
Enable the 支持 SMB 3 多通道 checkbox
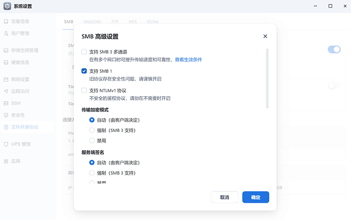[84, 52]
